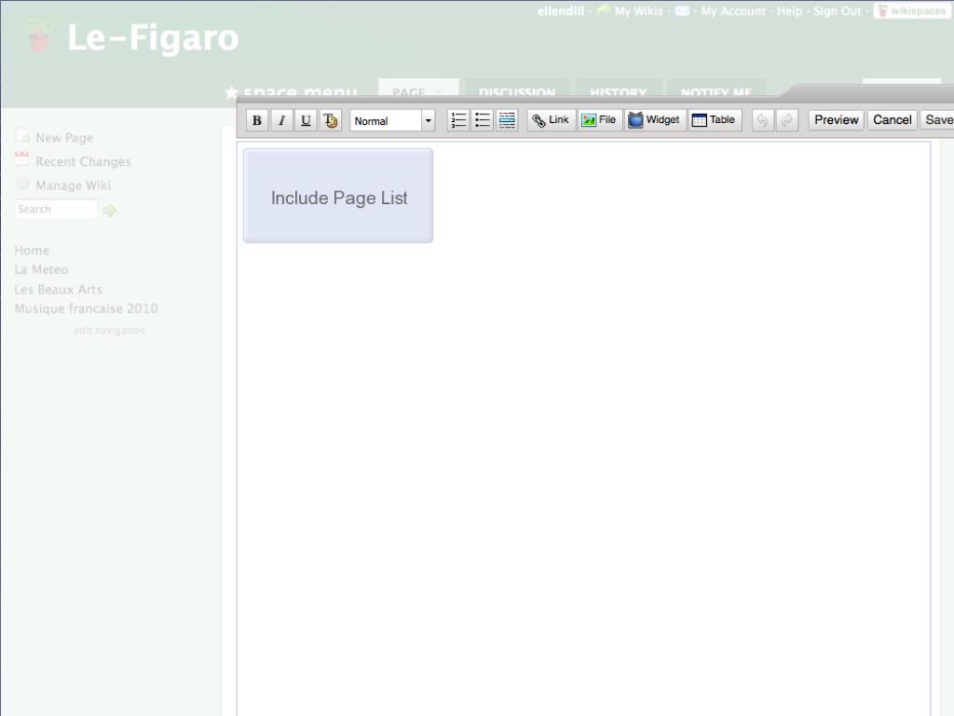The image size is (954, 716).
Task: Open My Wikis
Action: 638,11
